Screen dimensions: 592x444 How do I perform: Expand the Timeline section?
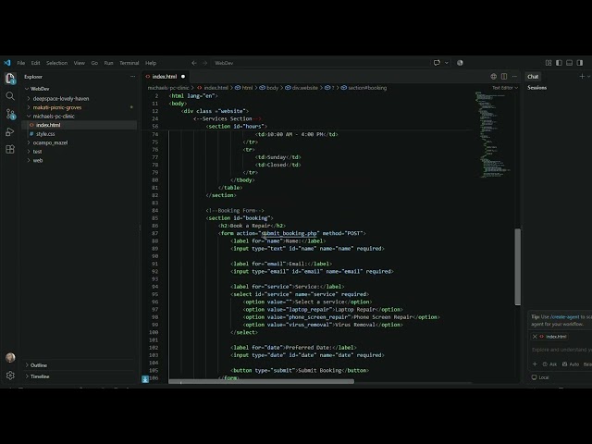40,376
